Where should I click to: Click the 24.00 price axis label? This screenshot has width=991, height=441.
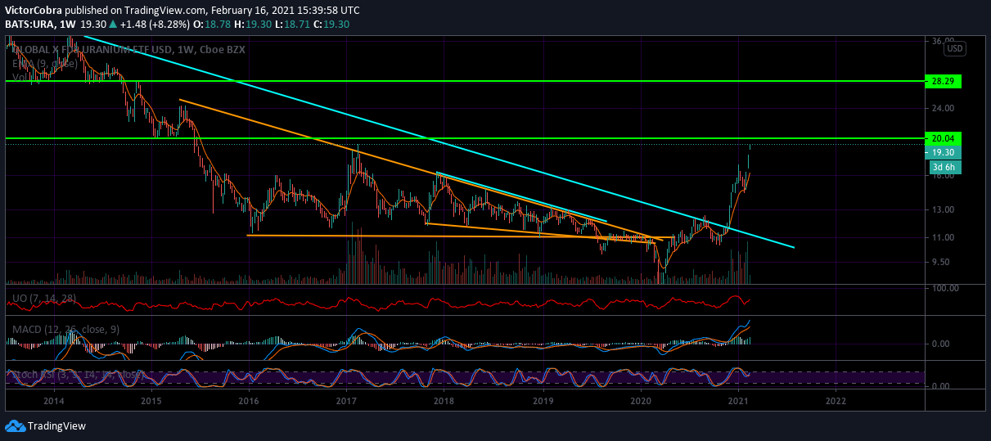click(x=944, y=108)
